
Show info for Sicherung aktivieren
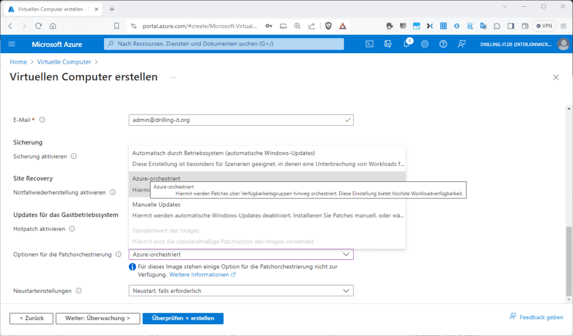(x=74, y=157)
